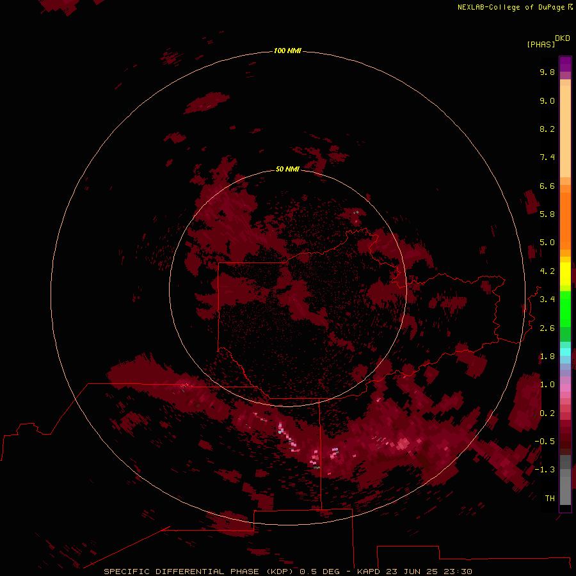Click the SPECIFIC DIFFERENTIAL PHASE (KDP) title text
Screen dimensions: 576x576
point(197,572)
